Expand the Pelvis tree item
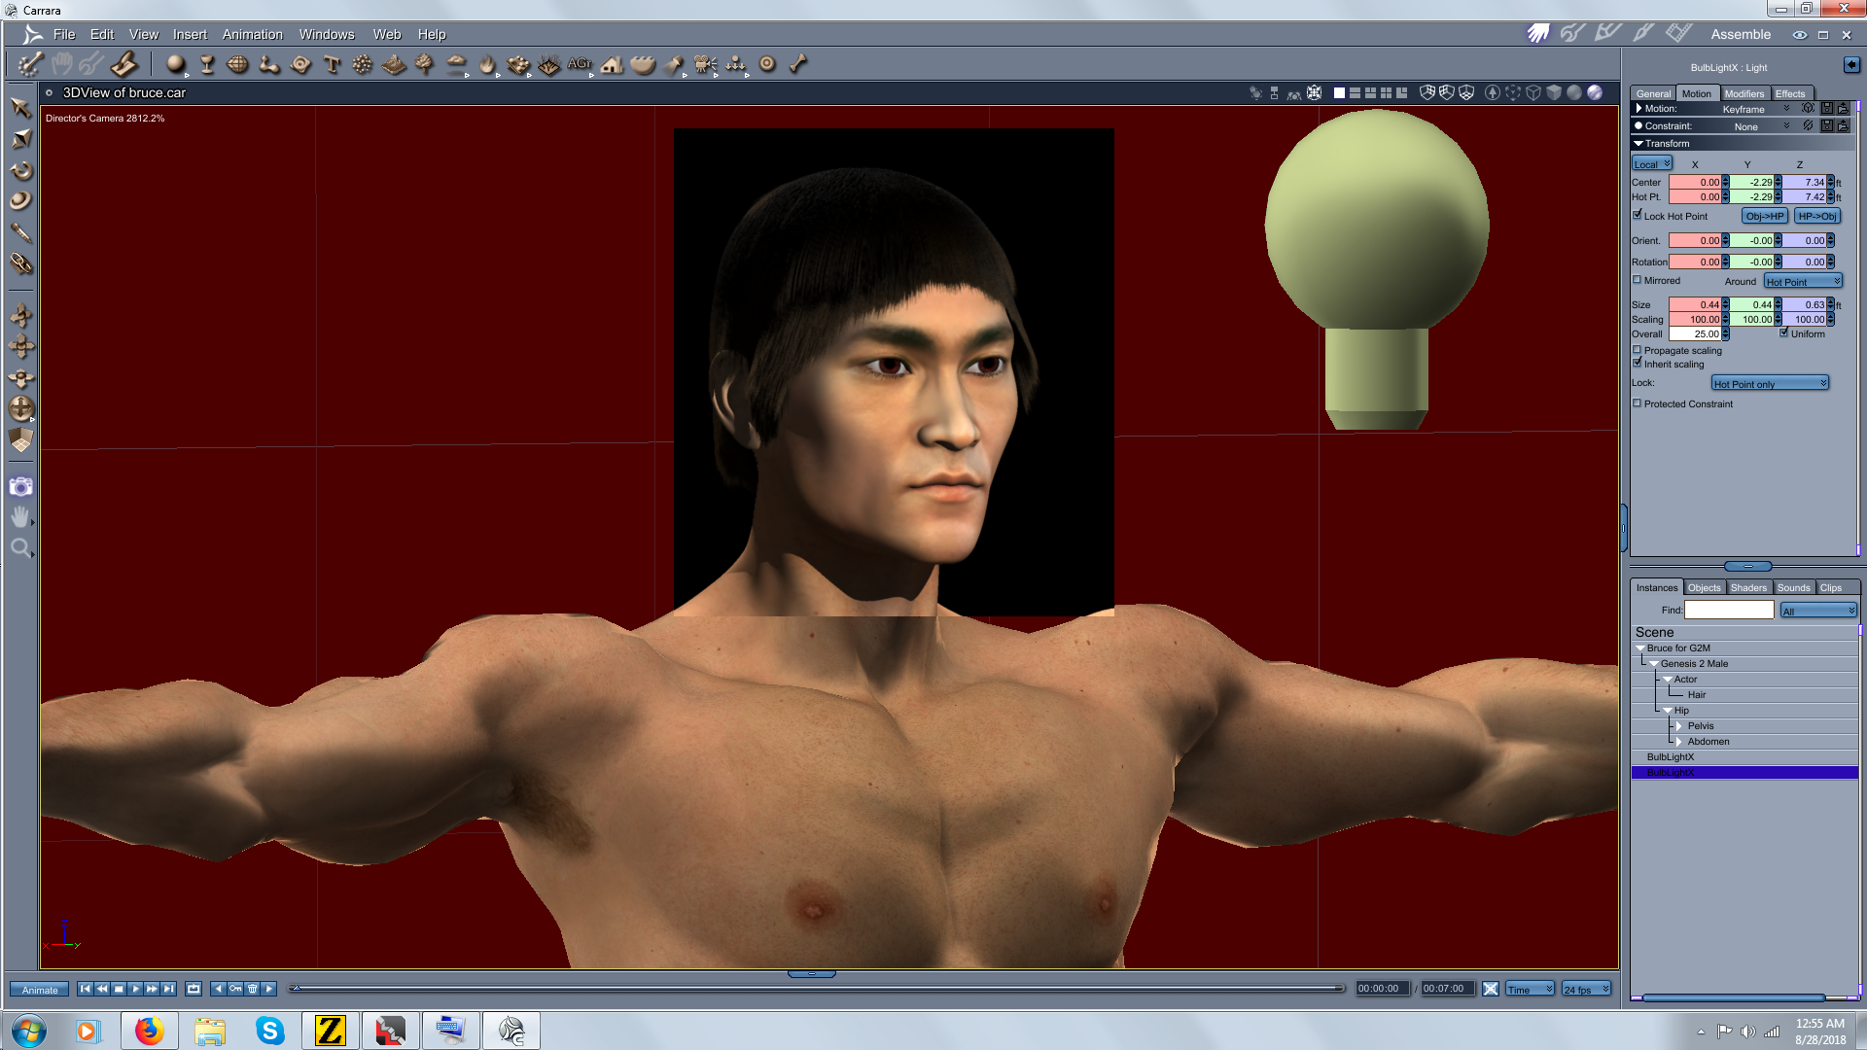 (1679, 726)
